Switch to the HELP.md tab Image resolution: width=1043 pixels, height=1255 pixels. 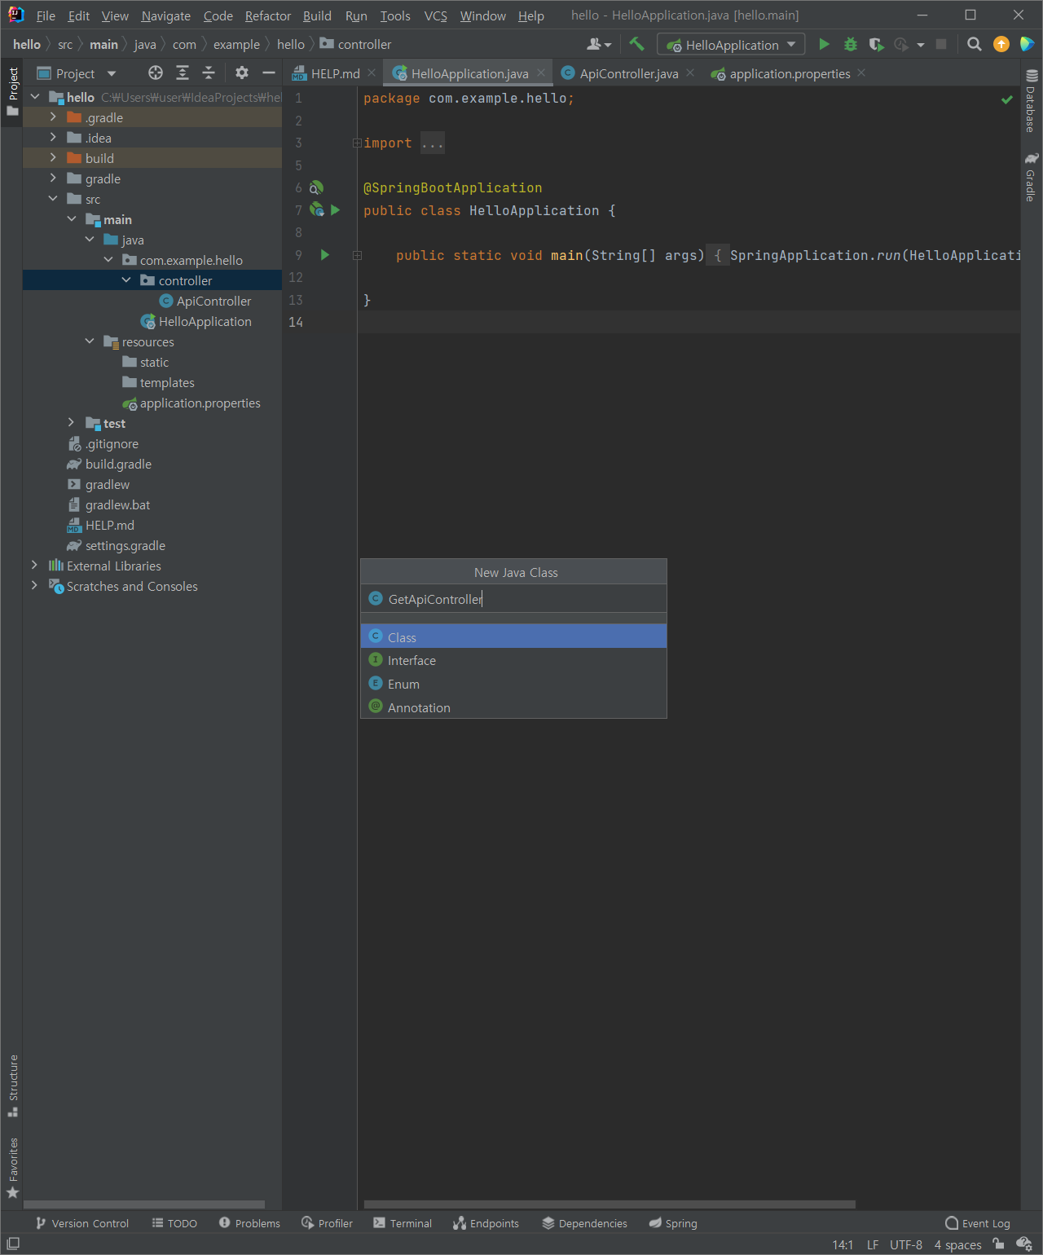click(334, 73)
